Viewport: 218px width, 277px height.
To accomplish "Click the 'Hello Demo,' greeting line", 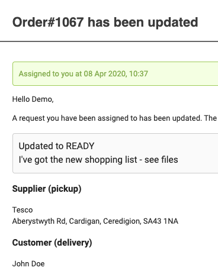I will (x=33, y=99).
